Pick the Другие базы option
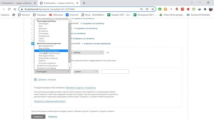Viewport: 214px width, 120px height. [x=44, y=48]
